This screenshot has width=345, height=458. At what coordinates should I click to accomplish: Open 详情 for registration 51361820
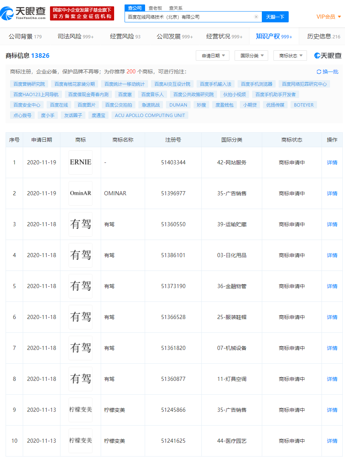332,348
